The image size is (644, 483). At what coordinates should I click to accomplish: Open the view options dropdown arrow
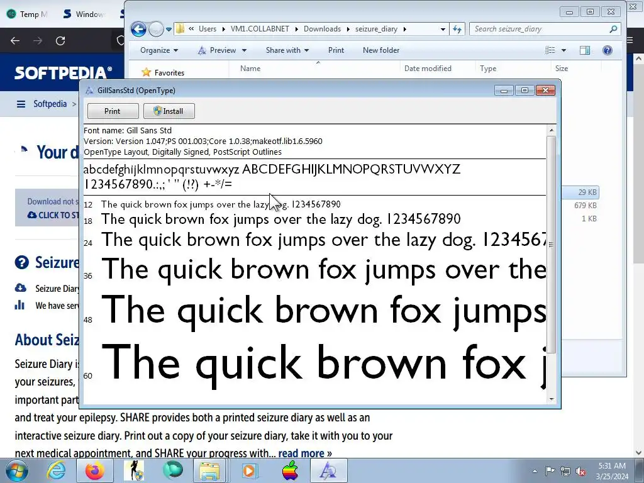[563, 50]
